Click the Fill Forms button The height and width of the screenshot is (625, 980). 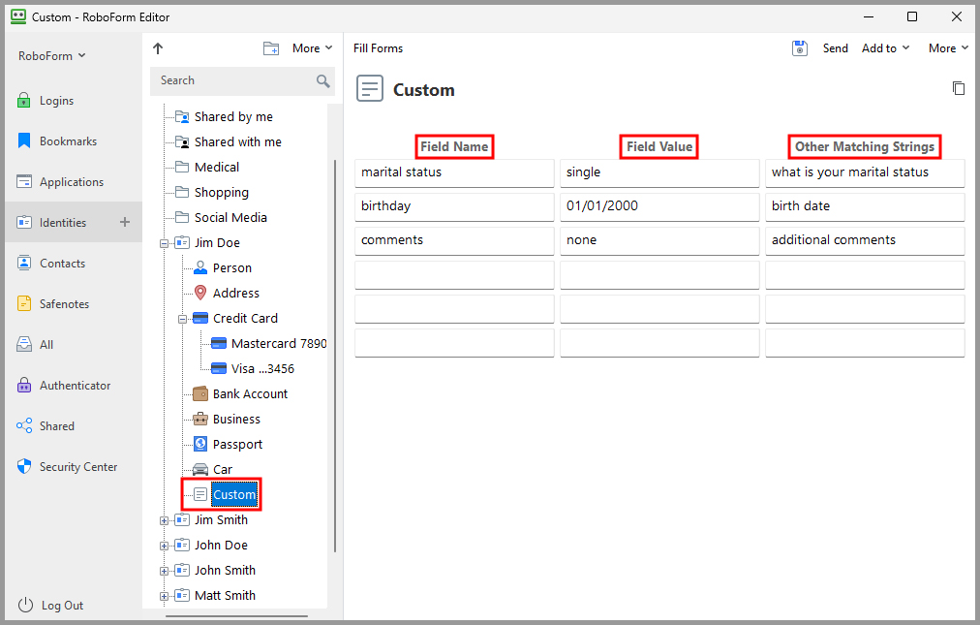378,48
